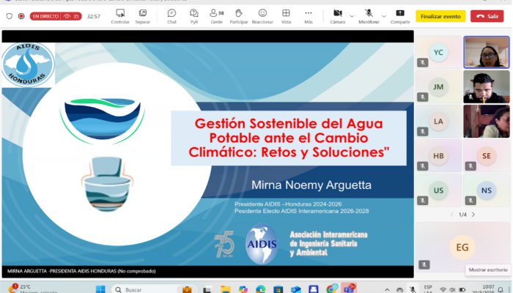Expand the camera options chevron

(352, 16)
